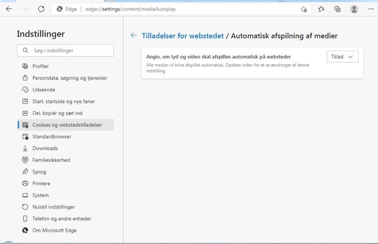
Task: Go back with arrow beside Tilladelser
Action: coord(134,35)
